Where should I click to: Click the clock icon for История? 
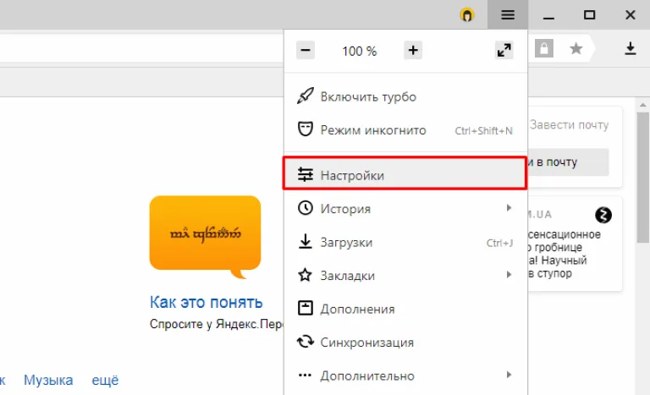(x=306, y=208)
